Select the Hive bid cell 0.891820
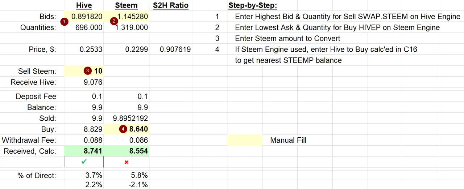This screenshot has height=189, width=464. tap(84, 17)
